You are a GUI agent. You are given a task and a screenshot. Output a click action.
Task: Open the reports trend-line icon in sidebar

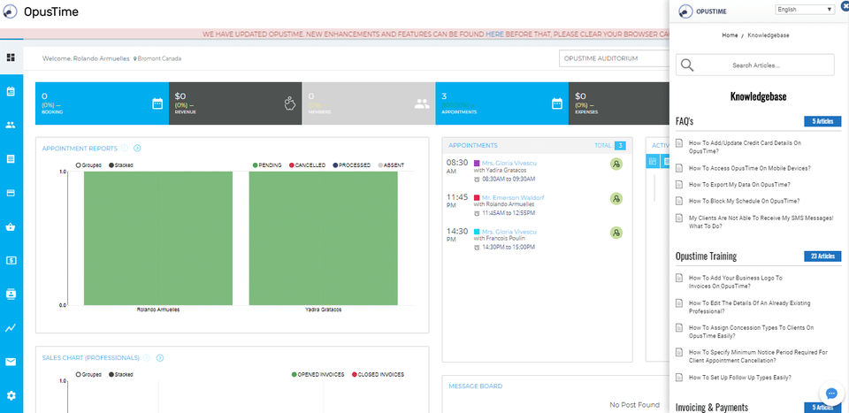click(x=11, y=328)
